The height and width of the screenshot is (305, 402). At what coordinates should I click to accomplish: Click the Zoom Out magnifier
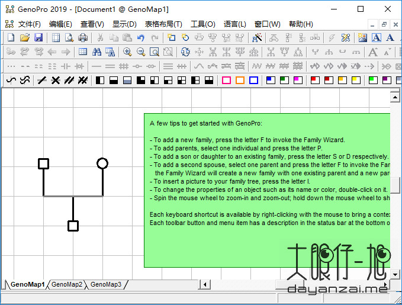coord(141,52)
